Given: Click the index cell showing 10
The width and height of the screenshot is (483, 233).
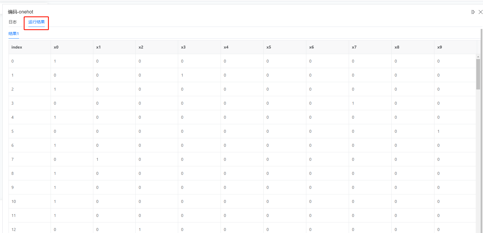Looking at the screenshot, I should click(x=30, y=201).
